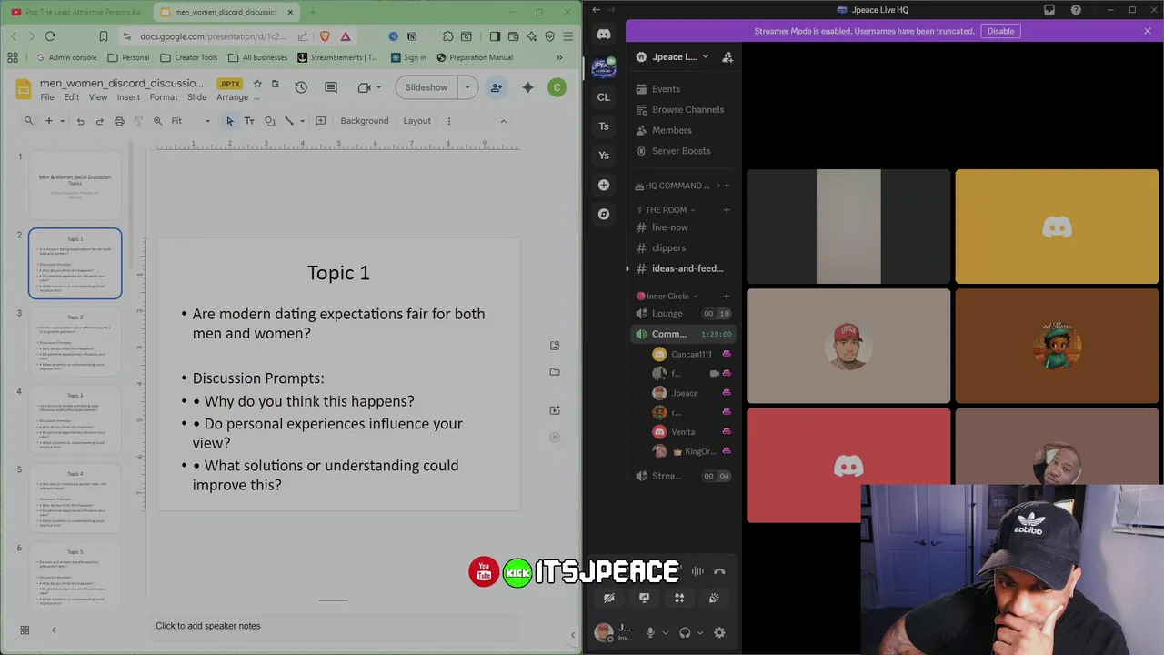Open Gemini sparkle icon in Slides
1164x655 pixels.
point(527,87)
